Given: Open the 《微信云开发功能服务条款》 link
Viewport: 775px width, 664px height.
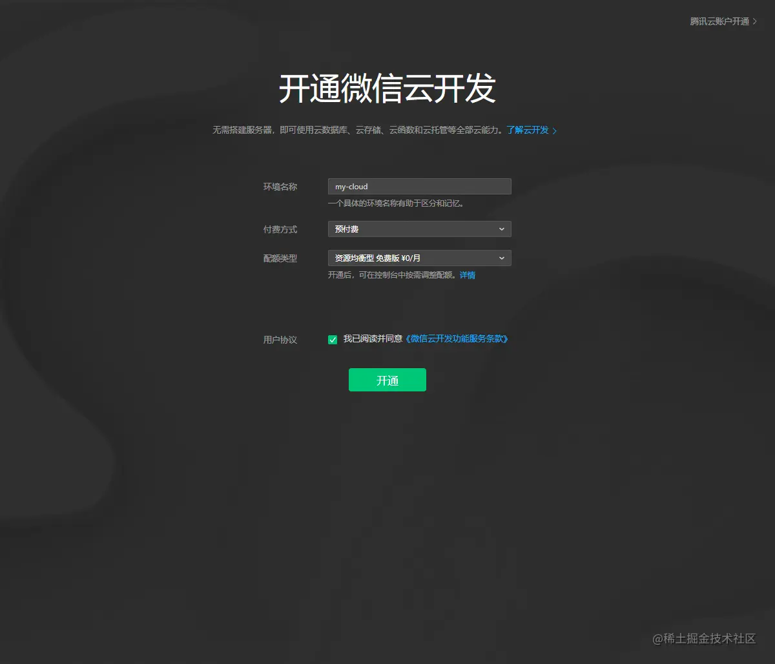Looking at the screenshot, I should pyautogui.click(x=457, y=338).
